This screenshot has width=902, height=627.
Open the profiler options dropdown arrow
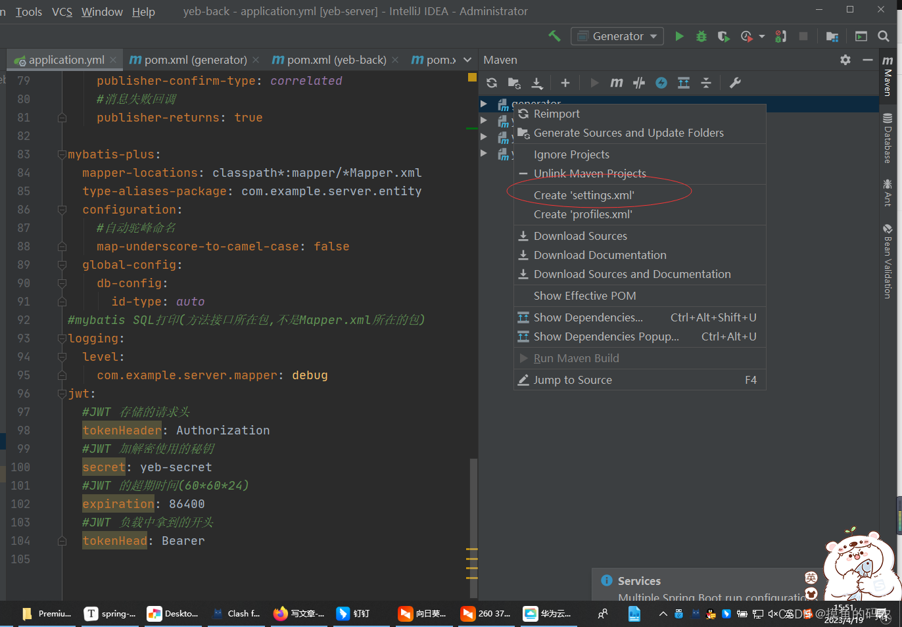(762, 36)
